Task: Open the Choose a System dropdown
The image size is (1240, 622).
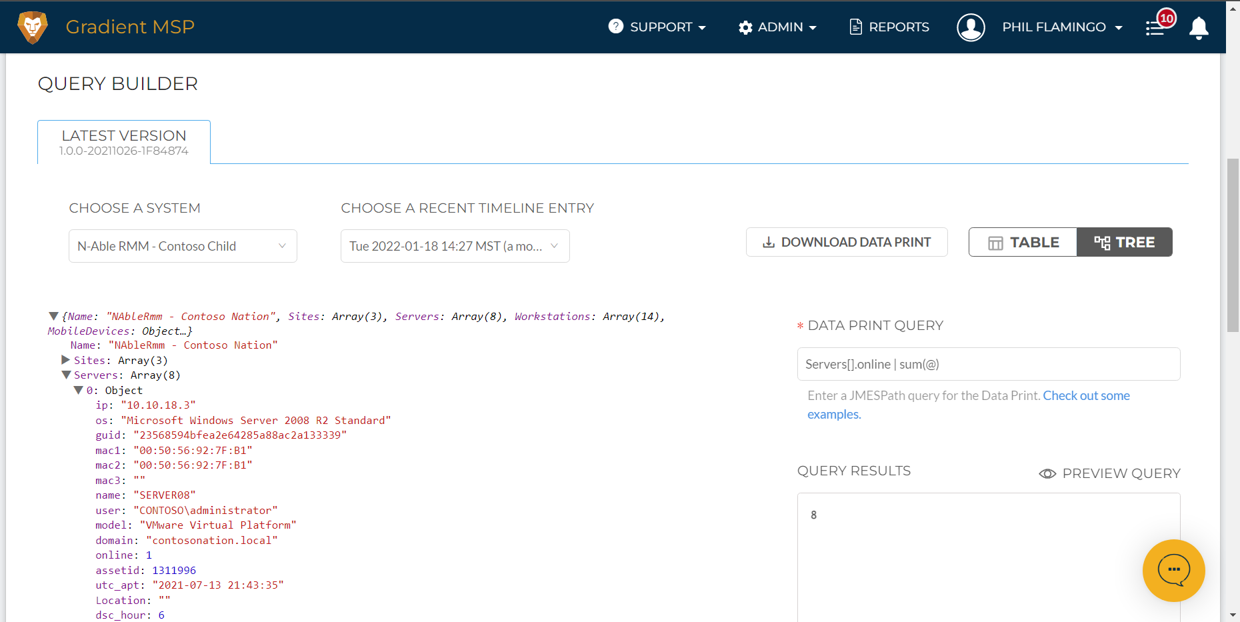Action: (183, 246)
